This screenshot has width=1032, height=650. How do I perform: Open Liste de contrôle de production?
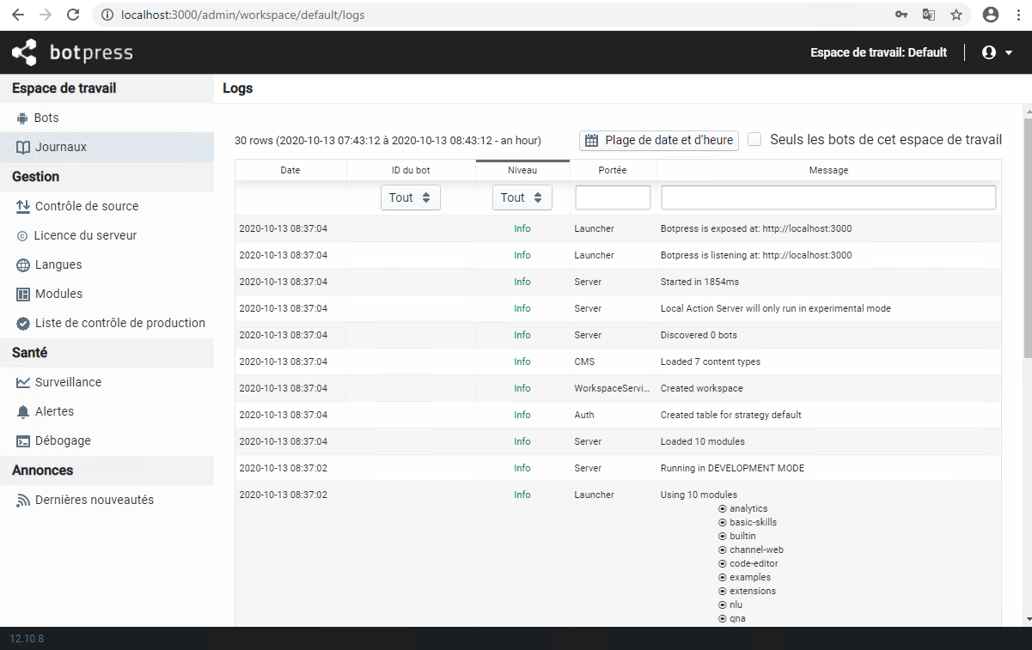tap(120, 323)
